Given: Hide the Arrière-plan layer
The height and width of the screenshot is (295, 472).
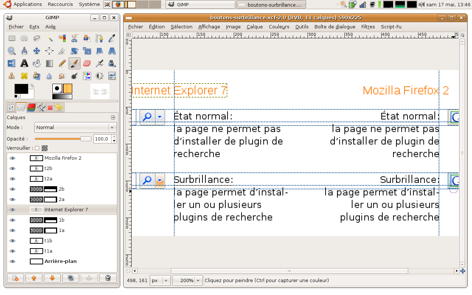Looking at the screenshot, I should [13, 261].
